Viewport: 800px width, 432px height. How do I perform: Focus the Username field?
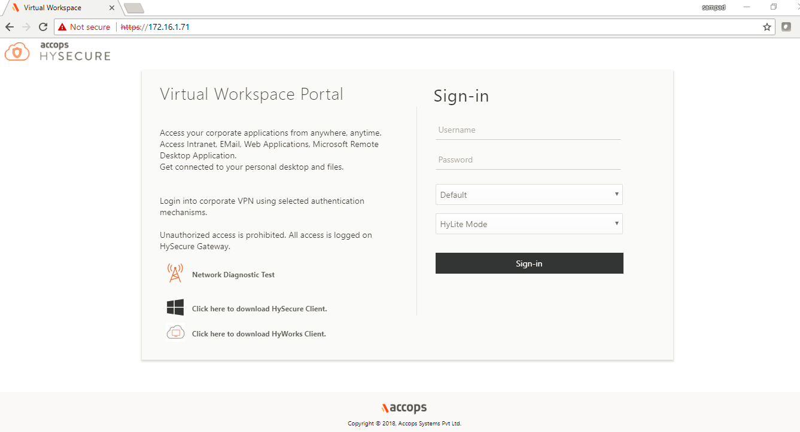[x=528, y=130]
